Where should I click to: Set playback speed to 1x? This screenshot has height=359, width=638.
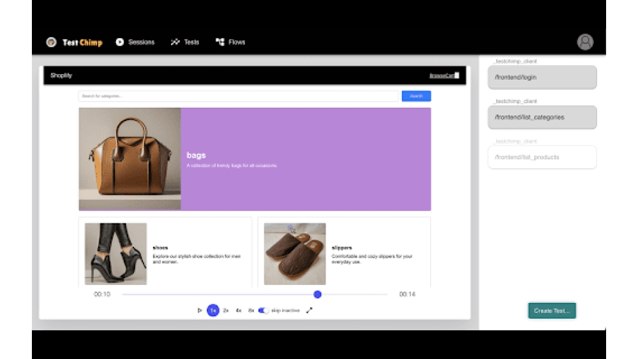pyautogui.click(x=213, y=311)
